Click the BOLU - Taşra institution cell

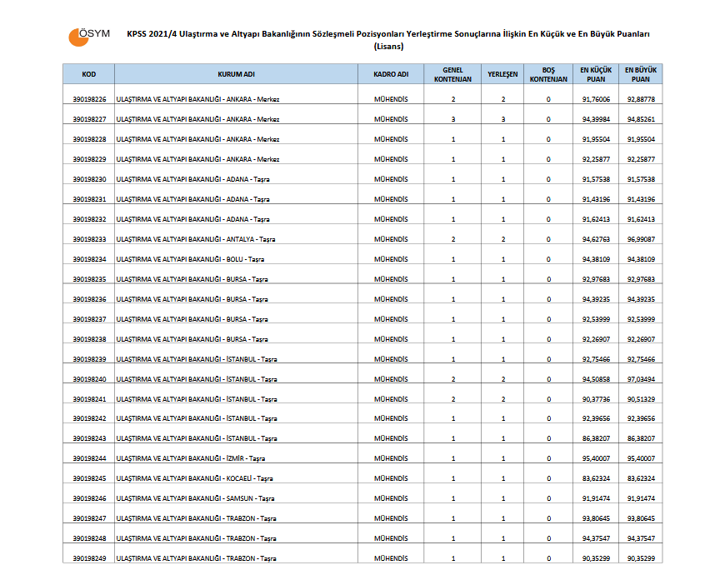coord(190,259)
